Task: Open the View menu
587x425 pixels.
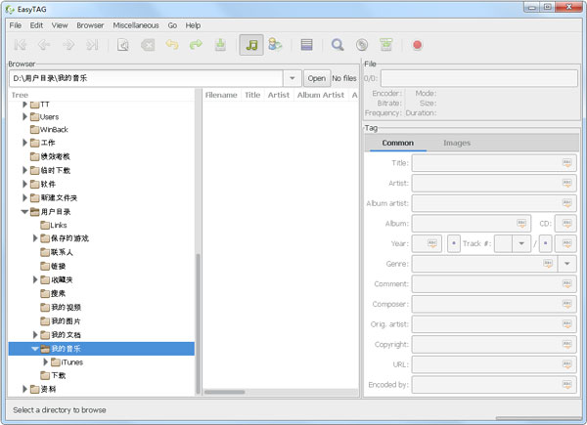Action: point(60,25)
